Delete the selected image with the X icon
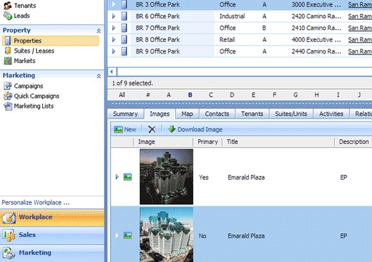Image resolution: width=372 pixels, height=262 pixels. pos(151,130)
